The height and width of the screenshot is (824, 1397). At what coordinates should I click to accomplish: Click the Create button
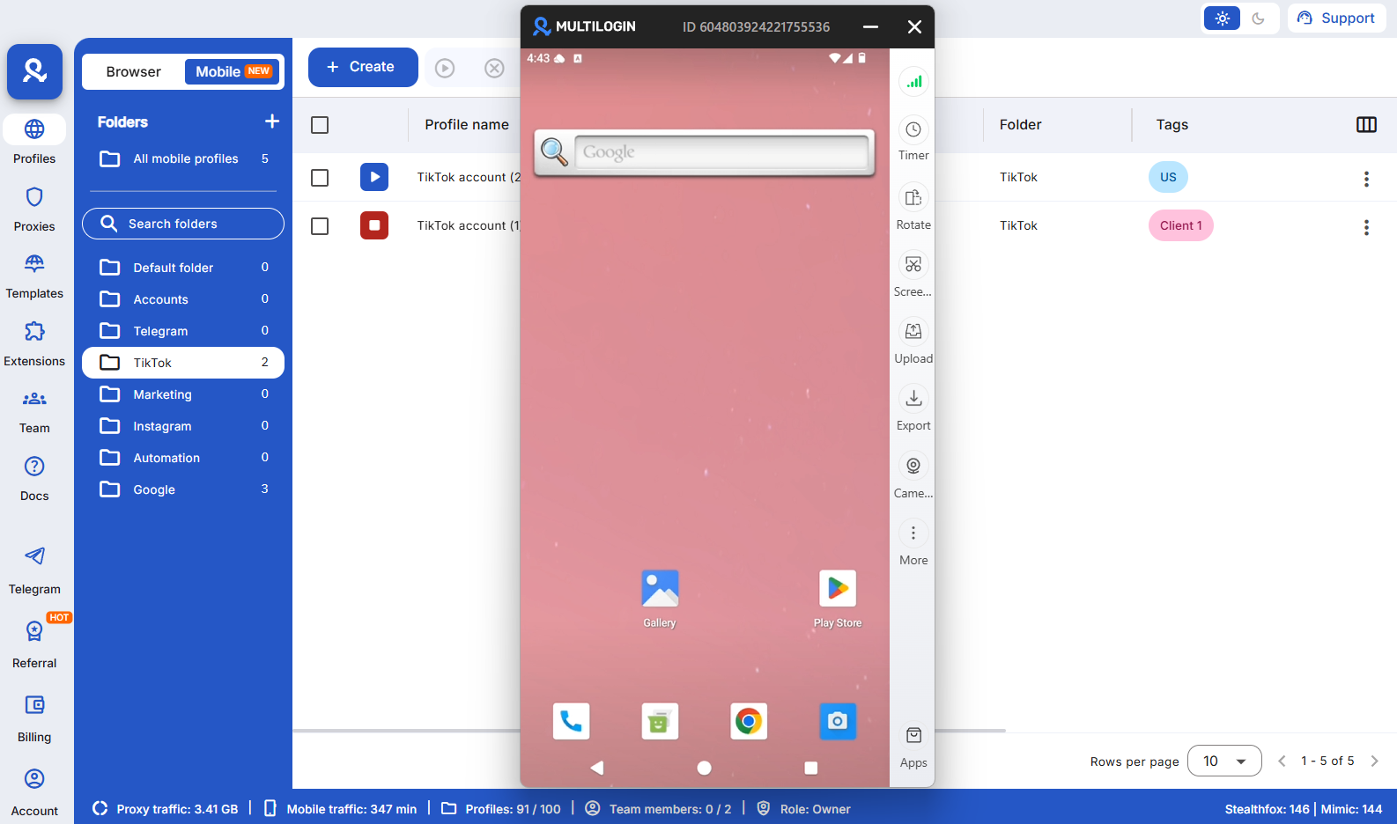[x=362, y=67]
